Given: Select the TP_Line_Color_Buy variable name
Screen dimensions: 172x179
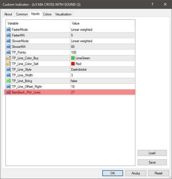Looking at the screenshot, I should 25,58.
